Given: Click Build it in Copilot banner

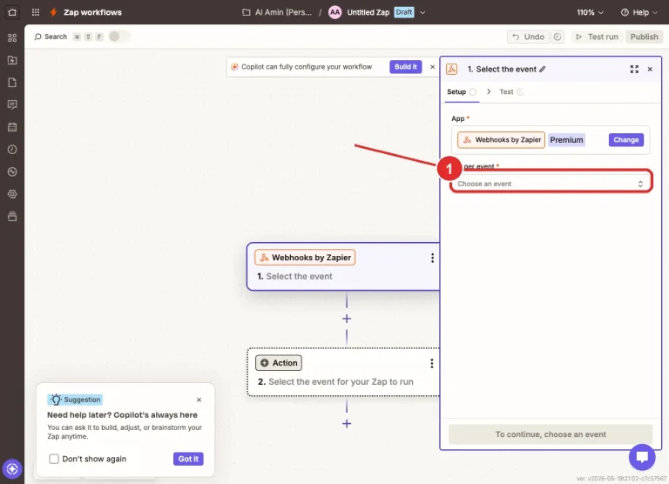Looking at the screenshot, I should click(405, 66).
